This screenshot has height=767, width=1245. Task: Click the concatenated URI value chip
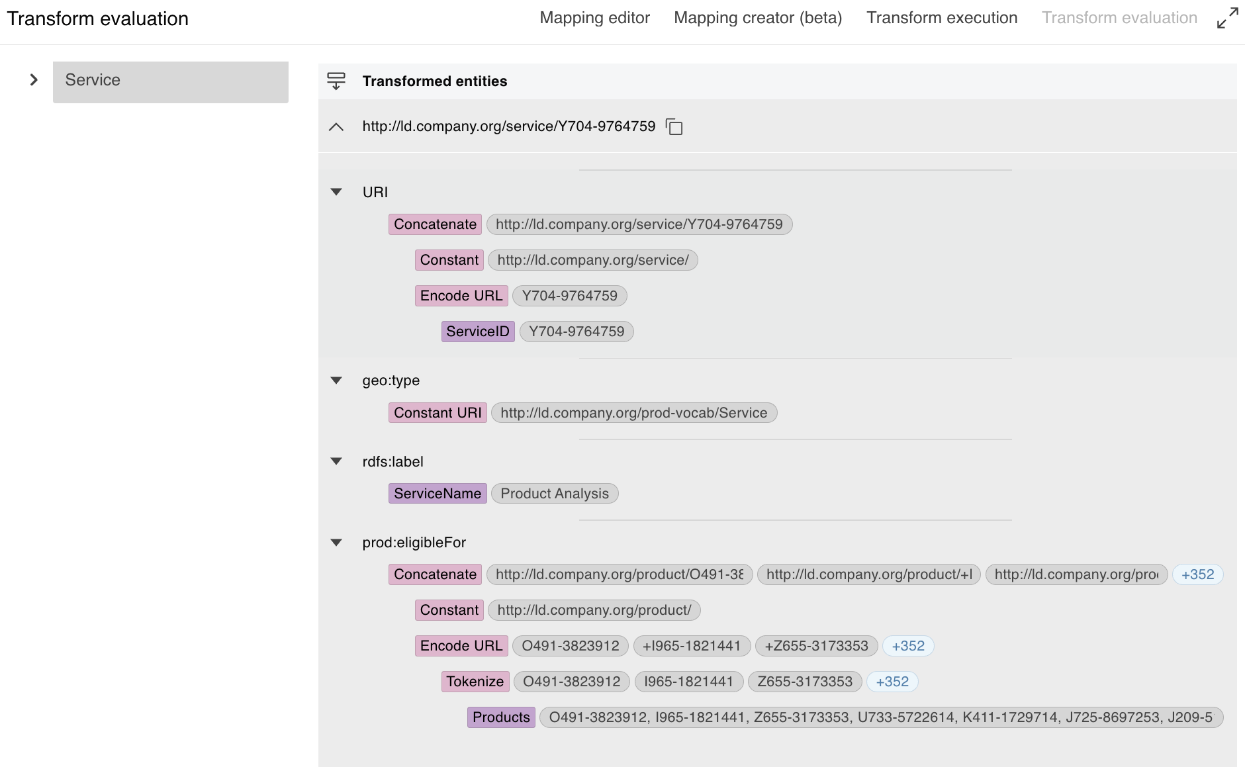(x=639, y=224)
